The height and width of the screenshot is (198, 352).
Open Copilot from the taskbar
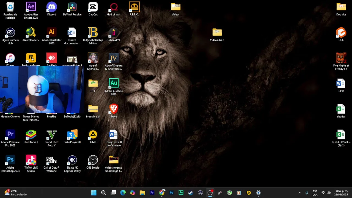coord(133,193)
